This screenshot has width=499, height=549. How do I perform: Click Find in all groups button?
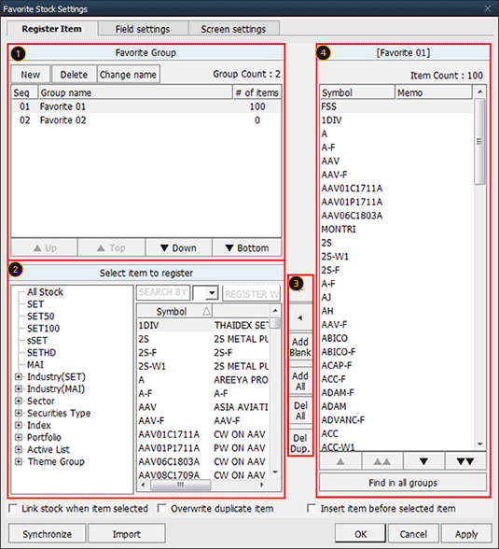tap(403, 483)
